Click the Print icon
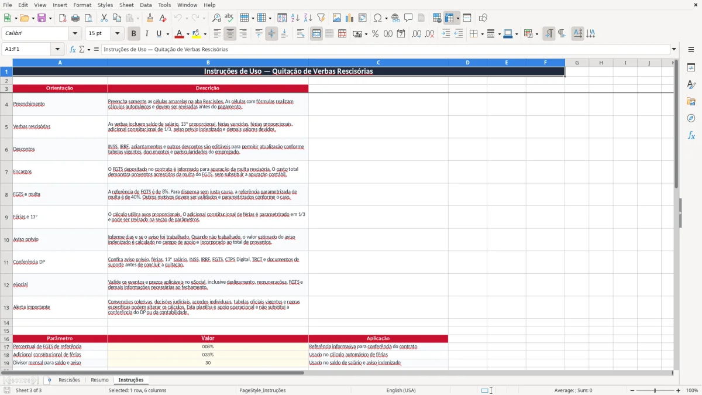702x395 pixels. coord(75,18)
